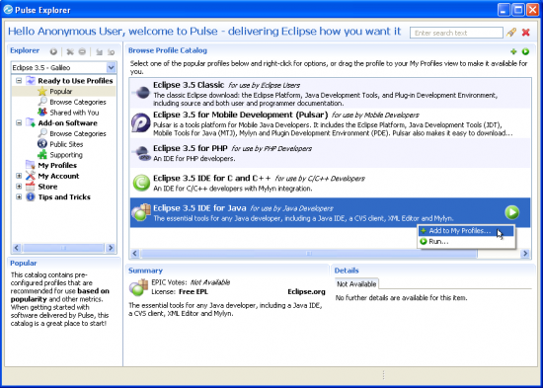Select the Eclipse 3.5 for PHP title
The image size is (543, 388).
[191, 148]
